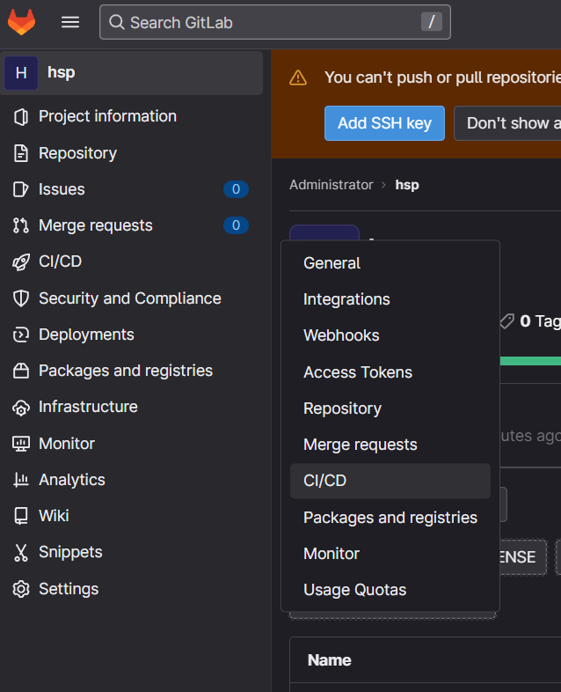This screenshot has height=692, width=561.
Task: Toggle the hamburger sidebar menu
Action: 70,22
